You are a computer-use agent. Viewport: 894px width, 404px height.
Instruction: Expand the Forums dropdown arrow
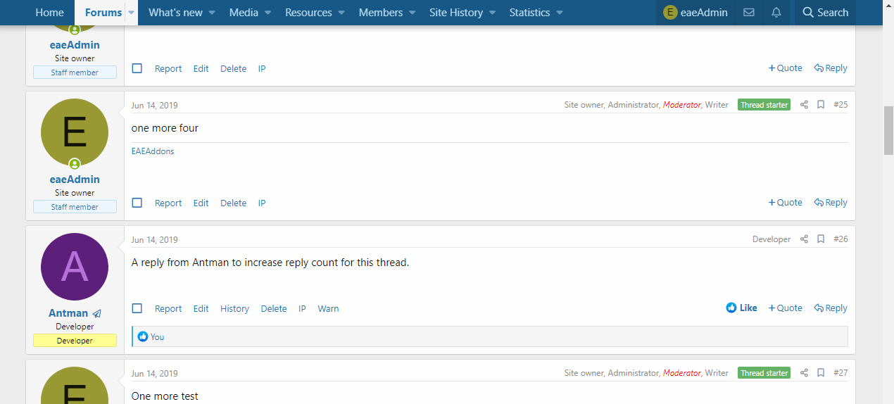pyautogui.click(x=131, y=13)
